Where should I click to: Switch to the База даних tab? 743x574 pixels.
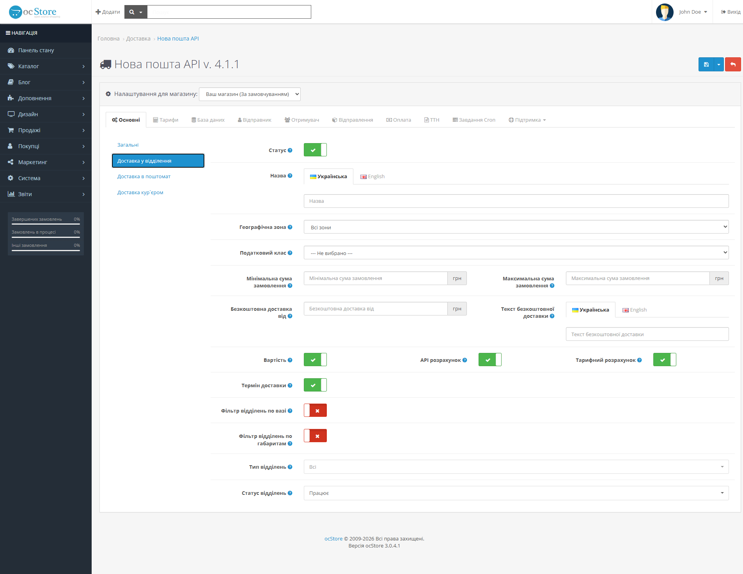pyautogui.click(x=208, y=120)
